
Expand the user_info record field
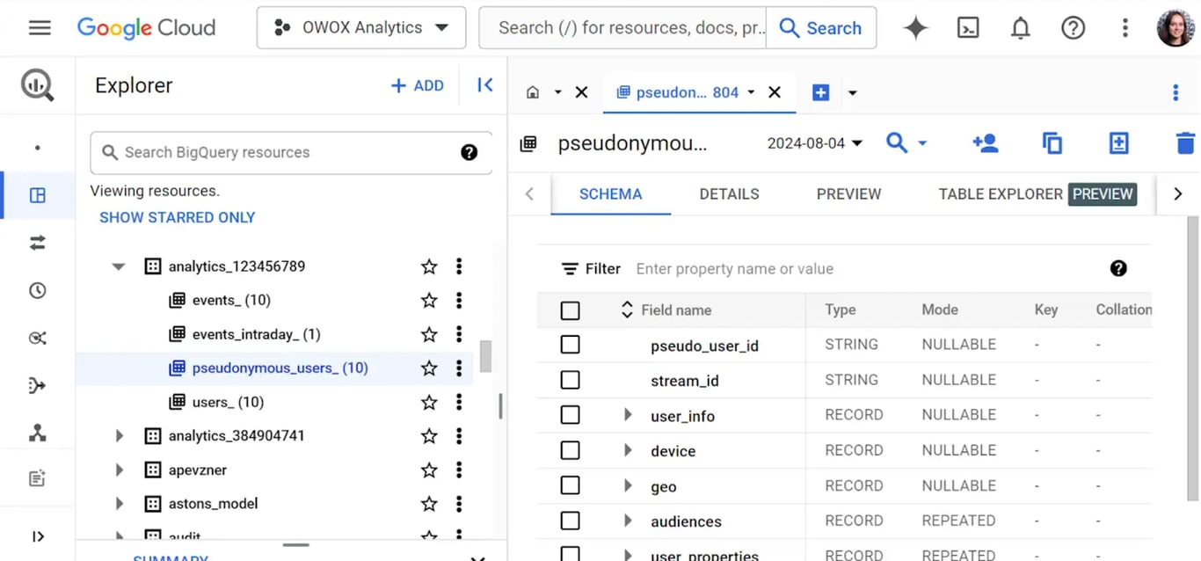point(628,415)
